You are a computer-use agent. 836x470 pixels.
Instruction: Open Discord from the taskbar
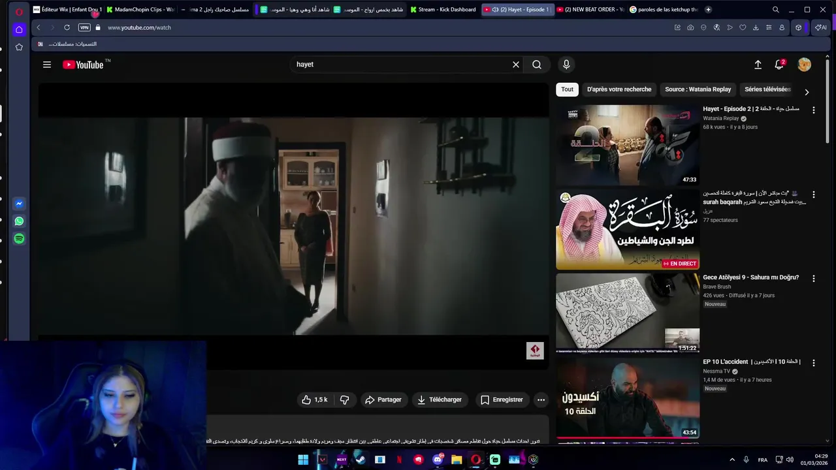click(438, 460)
